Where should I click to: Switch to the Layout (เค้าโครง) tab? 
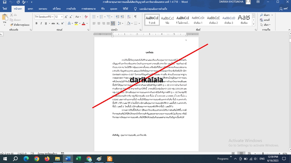(x=57, y=9)
